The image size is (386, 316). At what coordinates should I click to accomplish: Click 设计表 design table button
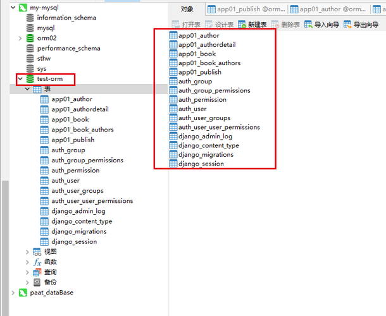click(220, 25)
